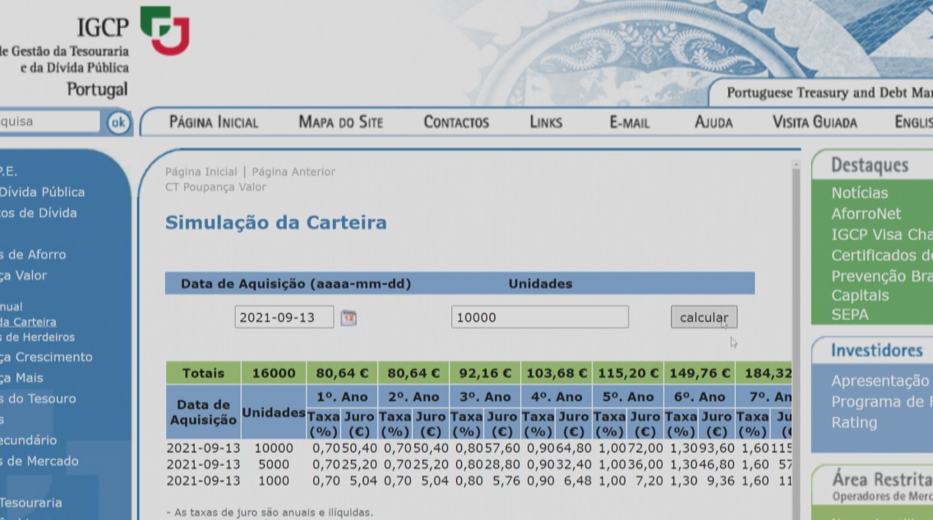The height and width of the screenshot is (520, 933).
Task: Click the IGCP logo emblem
Action: point(164,30)
